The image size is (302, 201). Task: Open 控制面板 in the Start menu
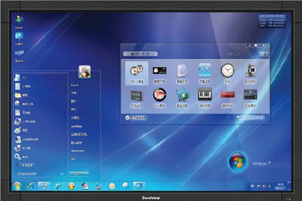coord(76,126)
